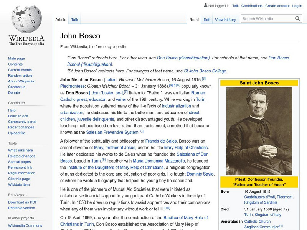This screenshot has width=307, height=230.
Task: Open About Wikipedia
Action: [21, 81]
